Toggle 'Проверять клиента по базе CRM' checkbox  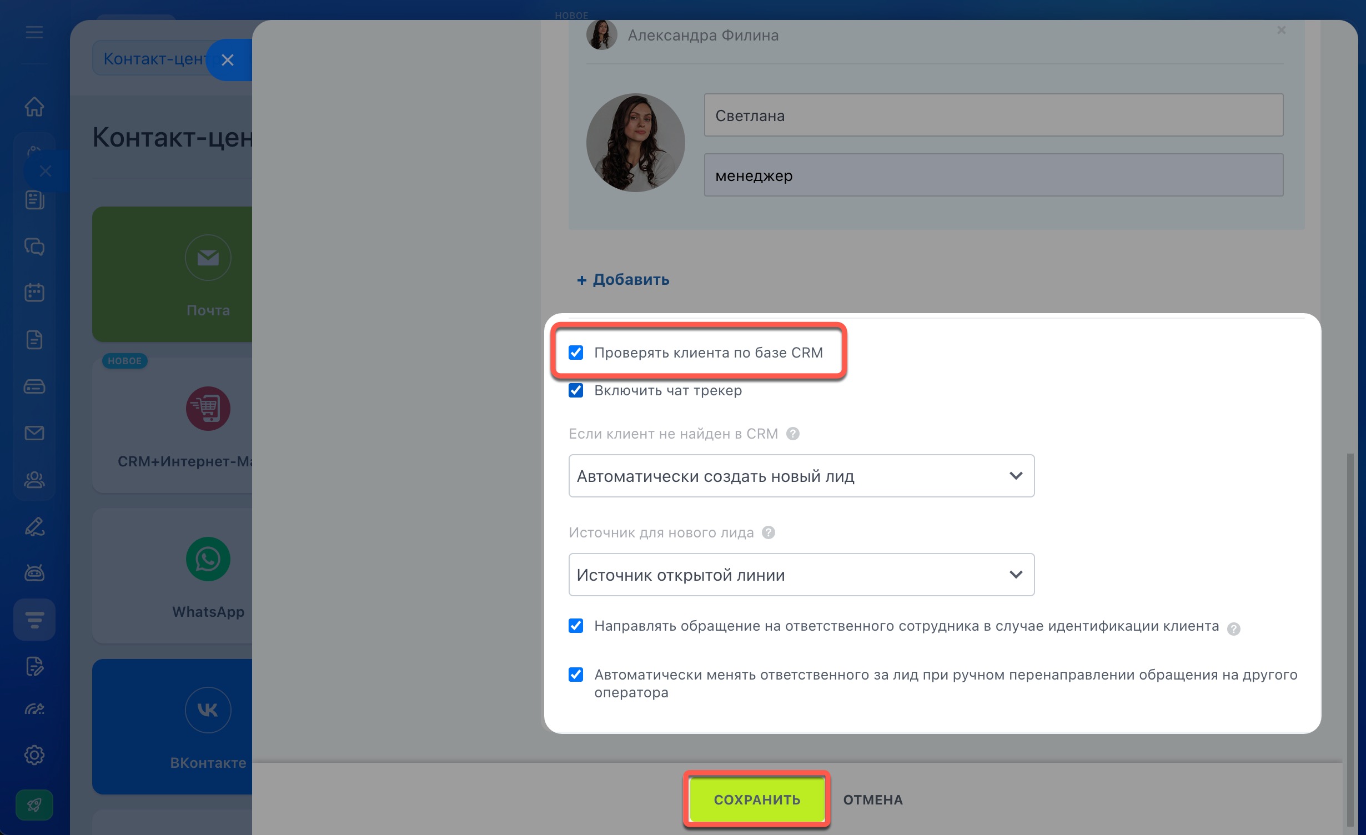[x=576, y=353]
